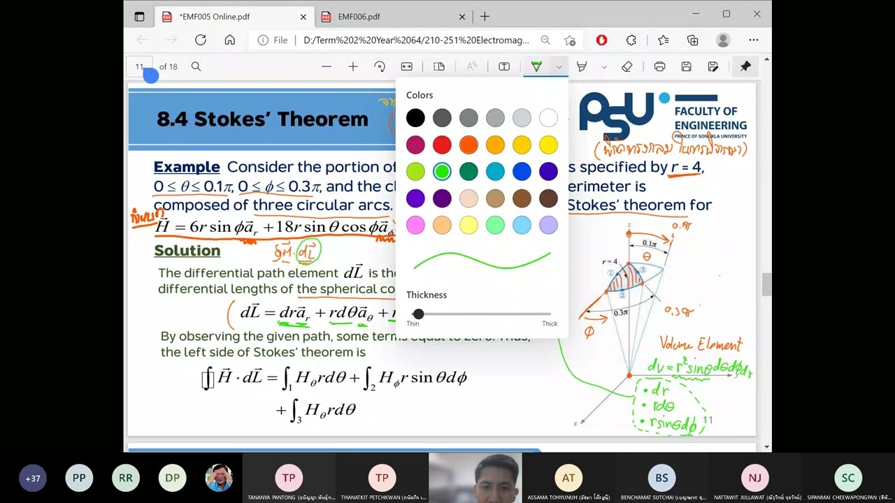Zoom in the PDF page
The image size is (895, 503).
coord(353,66)
